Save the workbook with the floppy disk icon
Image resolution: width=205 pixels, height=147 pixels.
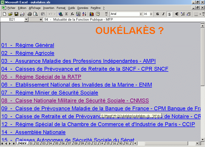pos(16,14)
